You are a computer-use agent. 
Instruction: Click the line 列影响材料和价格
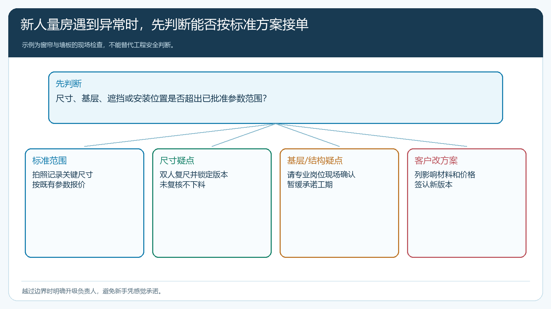coord(445,174)
